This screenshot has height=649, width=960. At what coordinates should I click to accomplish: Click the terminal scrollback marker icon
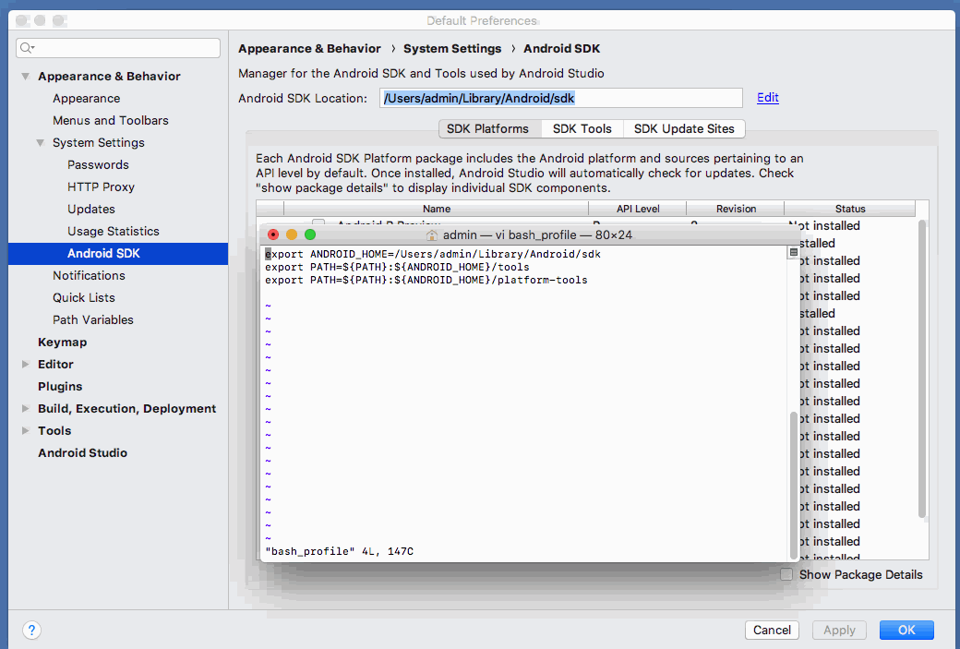coord(794,252)
